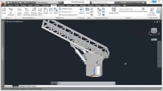Viewport: 163px width, 91px height.
Task: Click the Adjust reference tool
Action: (x=56, y=11)
